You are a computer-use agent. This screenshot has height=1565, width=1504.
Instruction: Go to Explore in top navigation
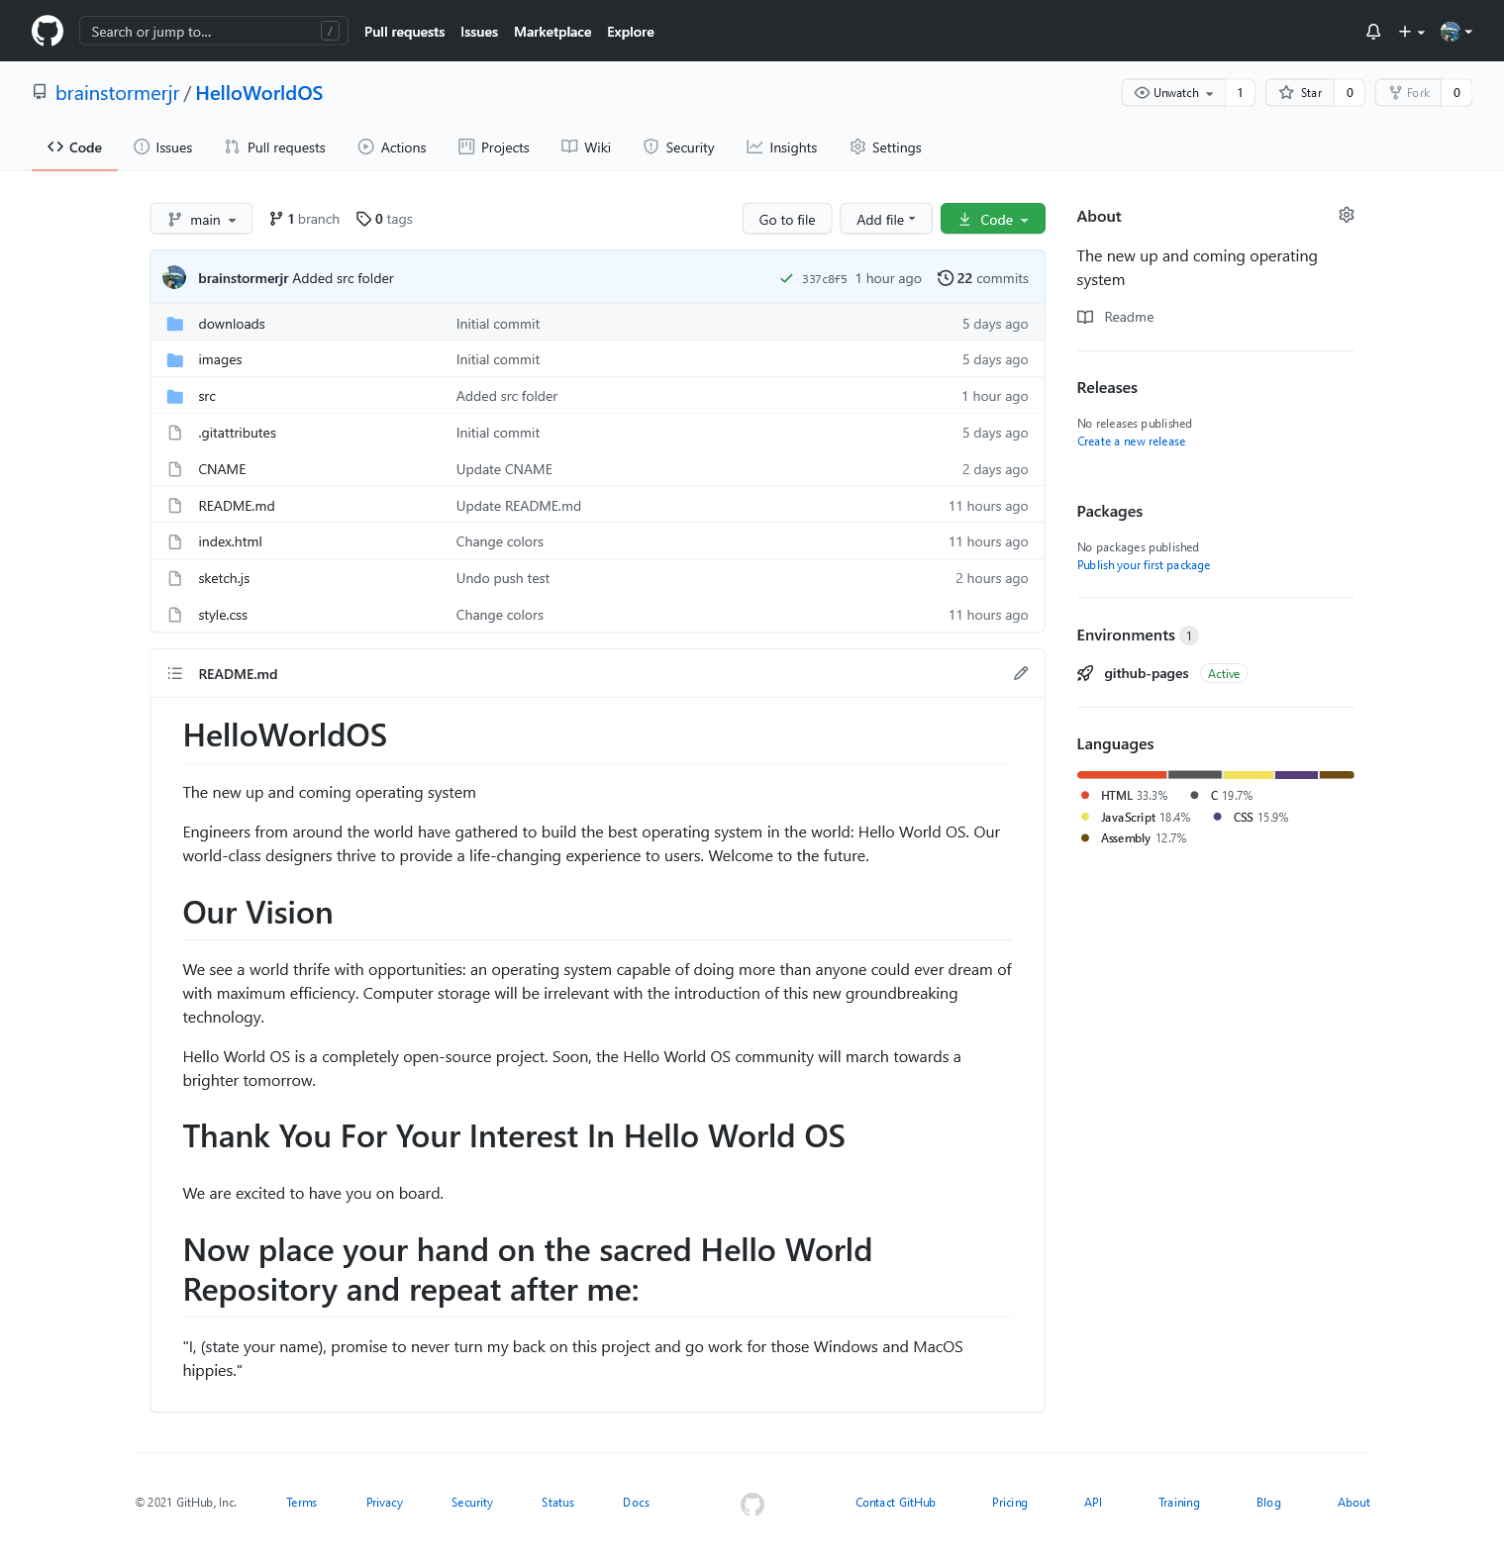click(631, 32)
